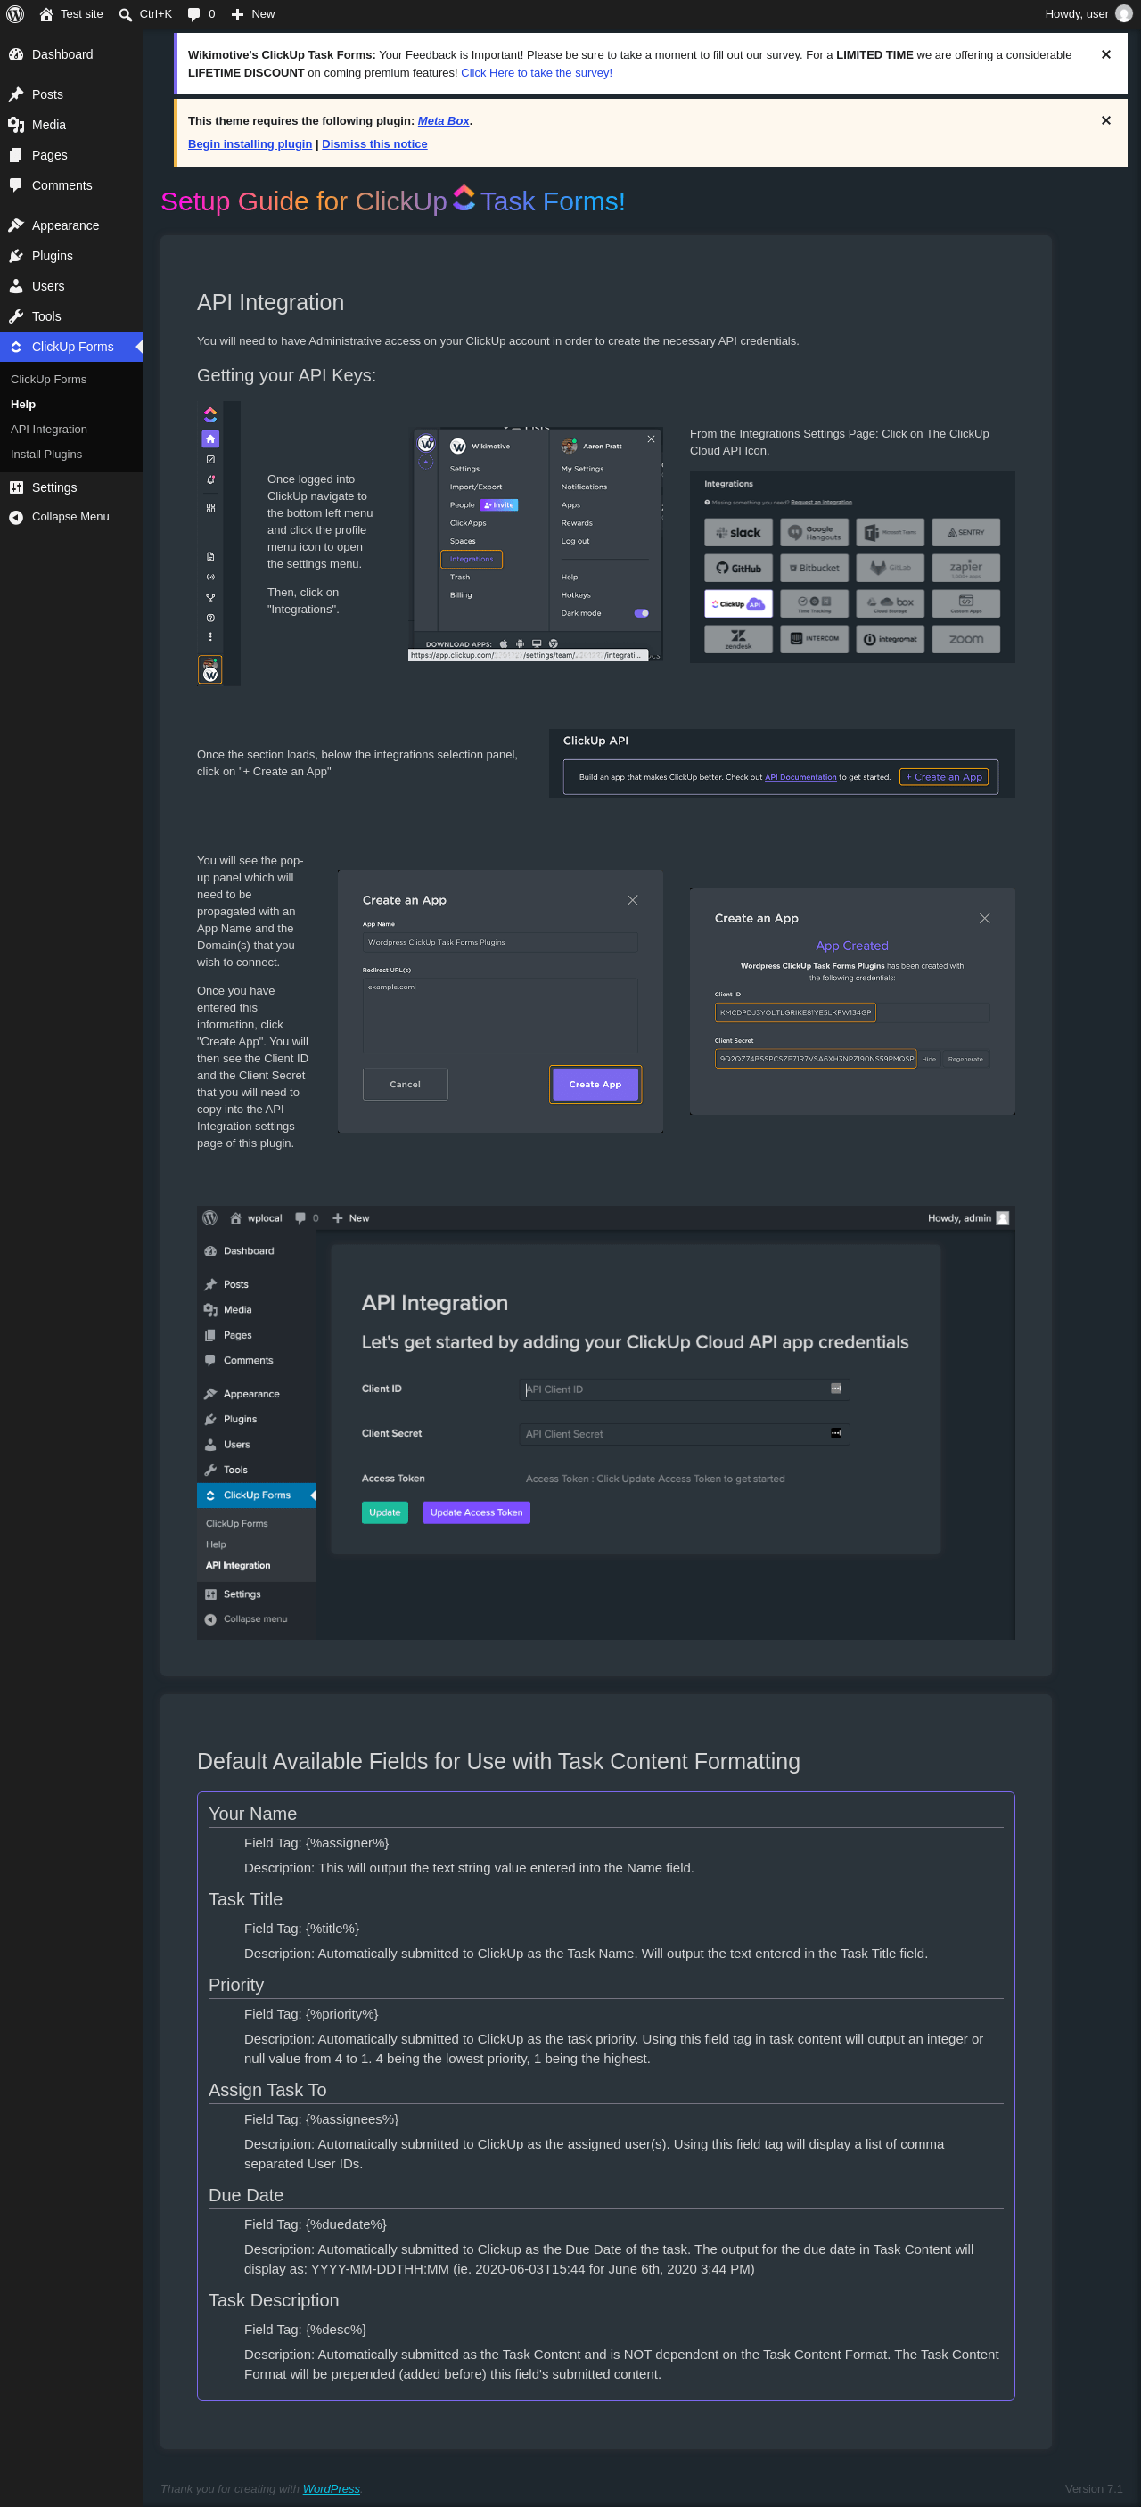Click the Create an App form screenshot

pos(500,1001)
